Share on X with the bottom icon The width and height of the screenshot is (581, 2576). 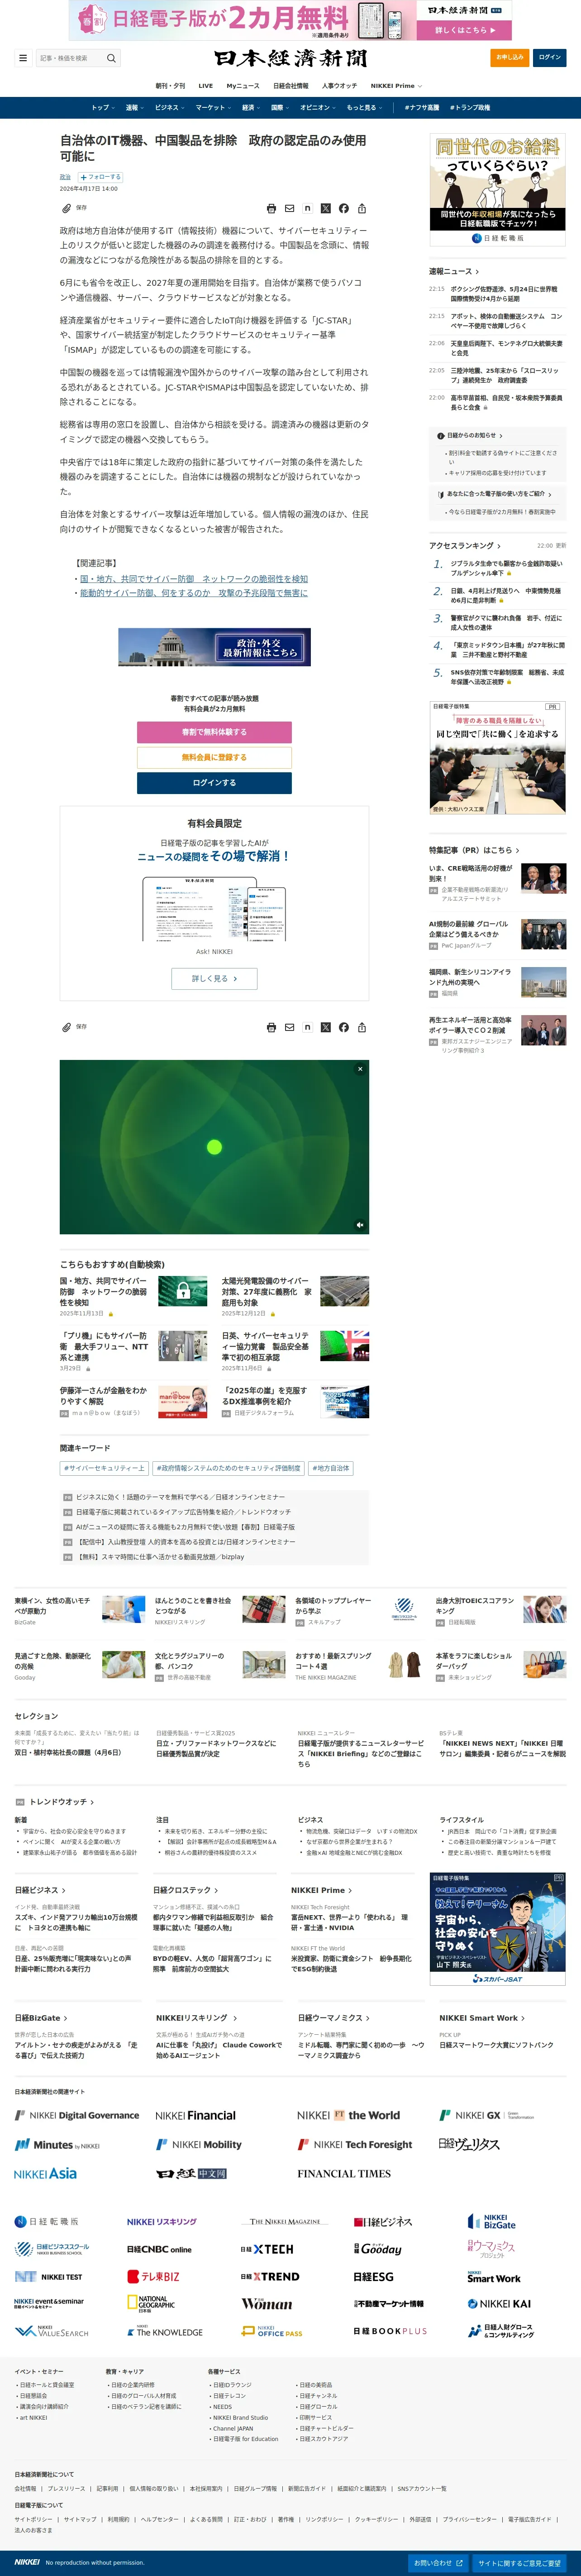click(x=325, y=1027)
